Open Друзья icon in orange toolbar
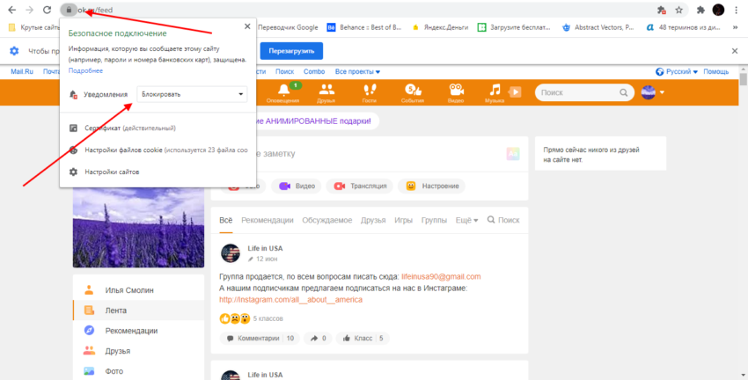This screenshot has width=748, height=380. 326,92
